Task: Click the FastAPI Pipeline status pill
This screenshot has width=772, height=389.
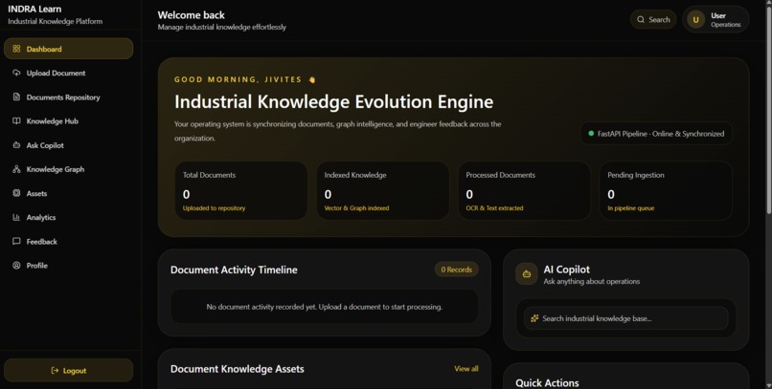Action: click(656, 133)
